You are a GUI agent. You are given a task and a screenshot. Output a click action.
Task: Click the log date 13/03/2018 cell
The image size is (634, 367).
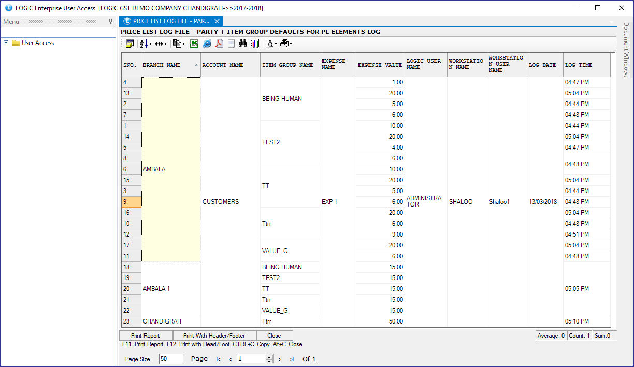545,201
